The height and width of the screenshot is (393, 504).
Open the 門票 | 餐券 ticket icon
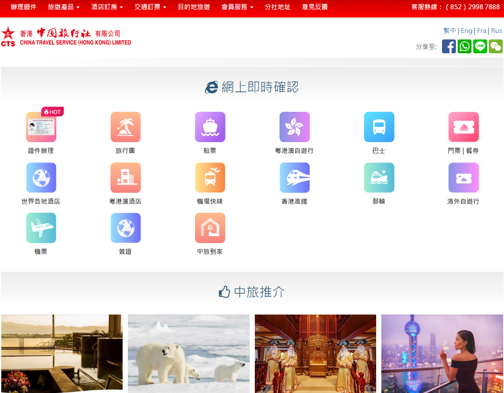tap(464, 127)
